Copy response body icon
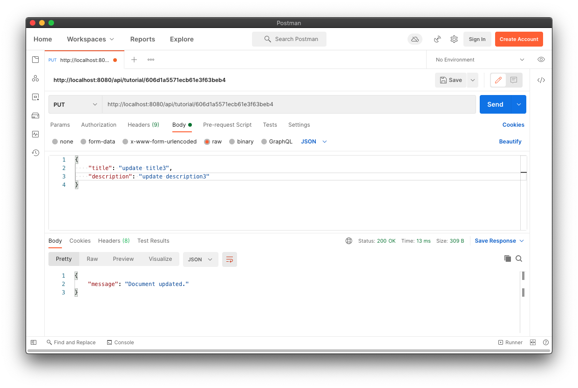This screenshot has width=578, height=388. [x=508, y=259]
